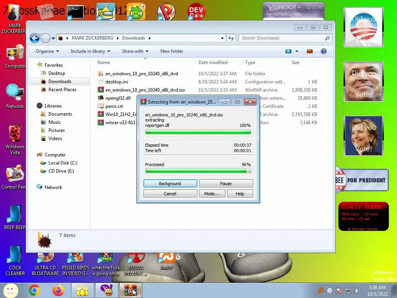Click the reportgen.dll file progress bar
Screen dimensions: 397x298
tap(198, 132)
